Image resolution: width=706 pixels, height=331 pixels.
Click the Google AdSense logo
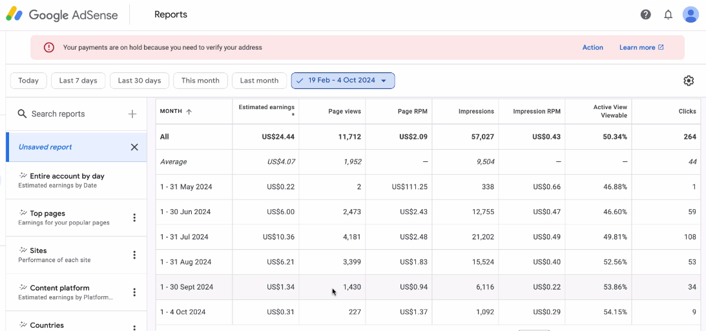point(61,15)
